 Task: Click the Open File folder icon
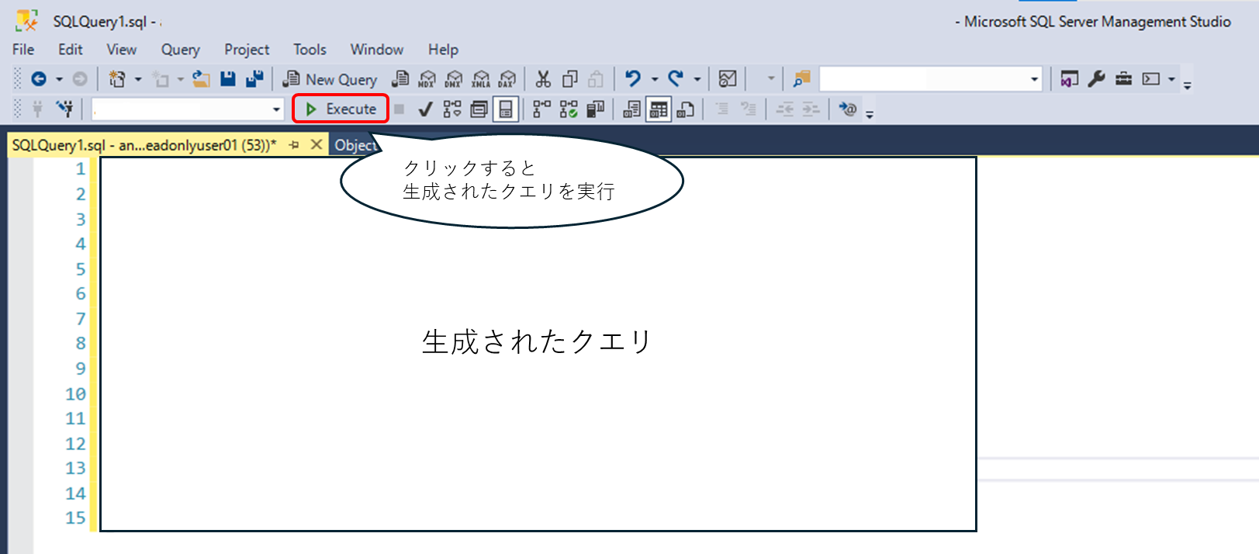coord(202,79)
